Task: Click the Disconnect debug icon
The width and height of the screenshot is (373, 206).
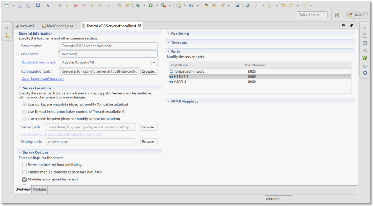Action: (x=84, y=5)
